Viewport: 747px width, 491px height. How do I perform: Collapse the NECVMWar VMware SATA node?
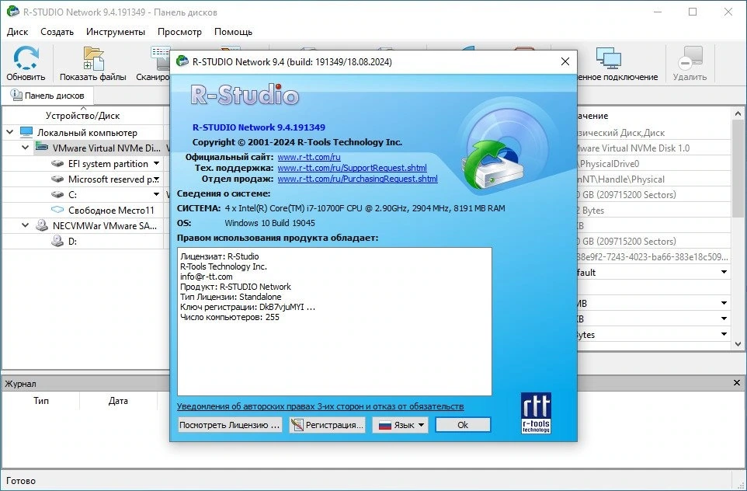pyautogui.click(x=26, y=225)
